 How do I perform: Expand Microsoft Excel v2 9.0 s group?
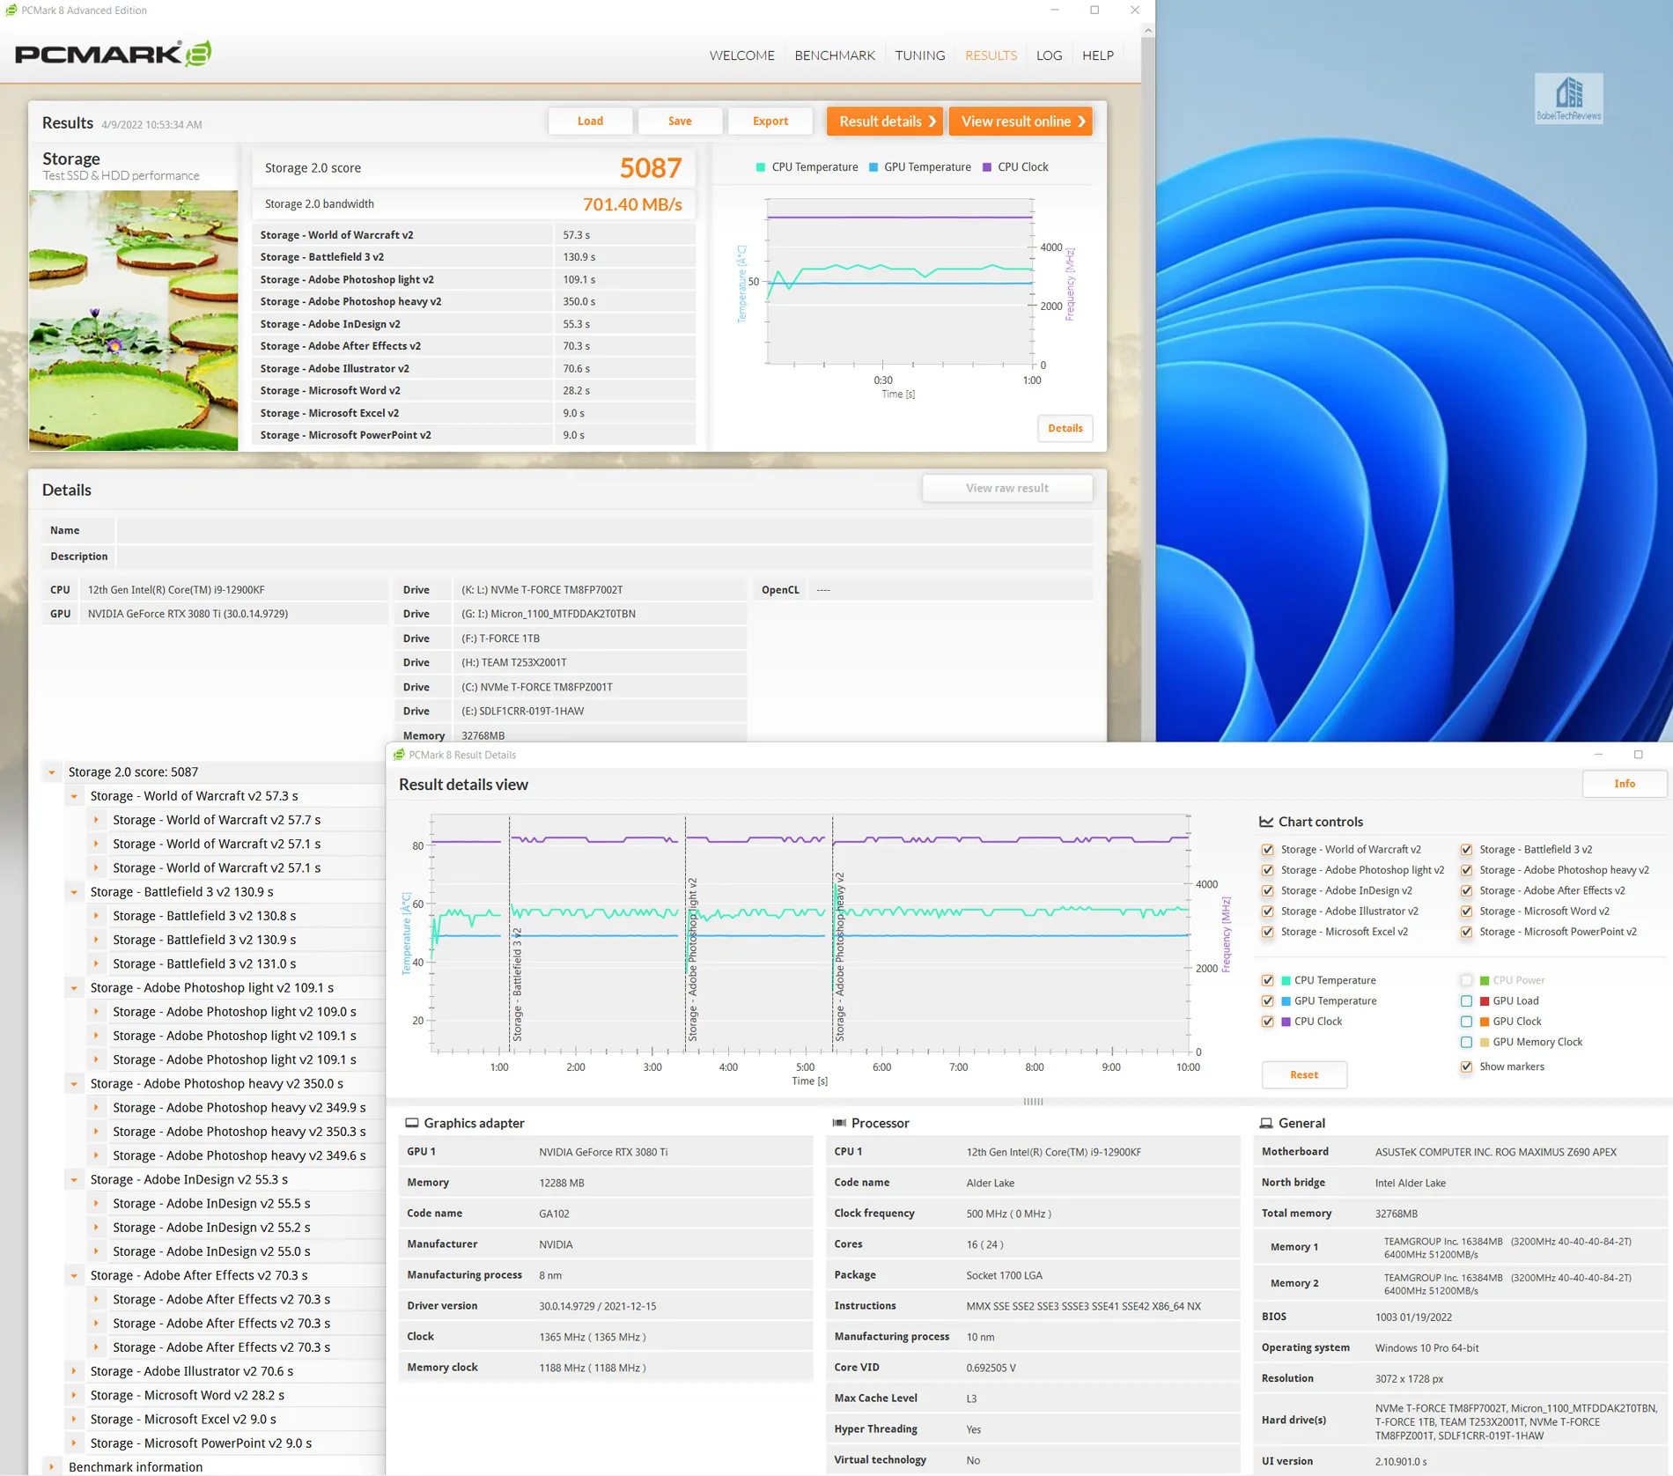74,1420
